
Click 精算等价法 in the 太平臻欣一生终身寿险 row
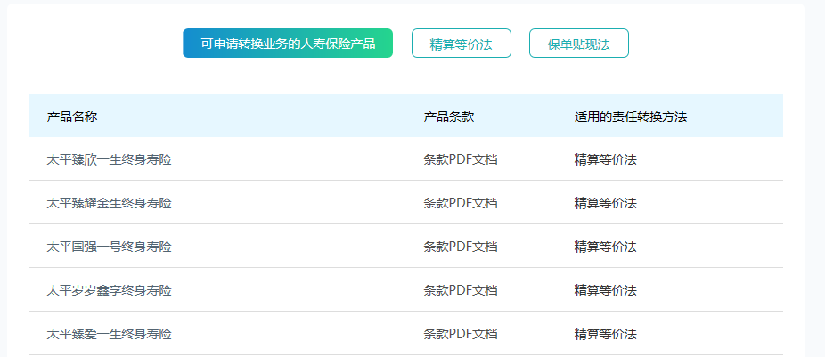point(605,160)
